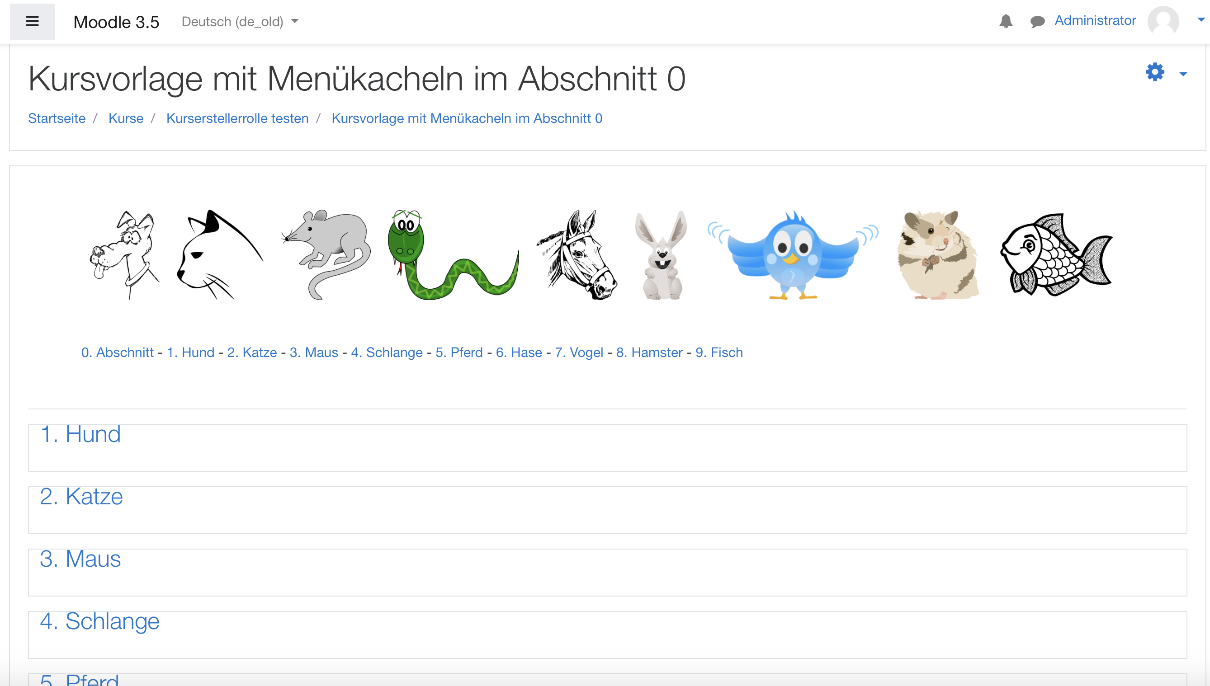Click the course settings gear icon

1154,72
